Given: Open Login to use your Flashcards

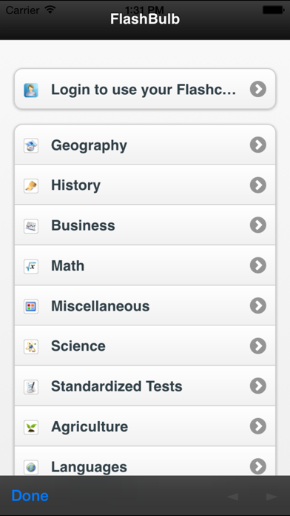Looking at the screenshot, I should (x=145, y=89).
